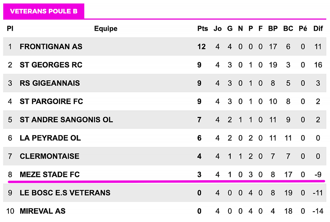
Task: Click the BP column header
Action: [x=273, y=29]
